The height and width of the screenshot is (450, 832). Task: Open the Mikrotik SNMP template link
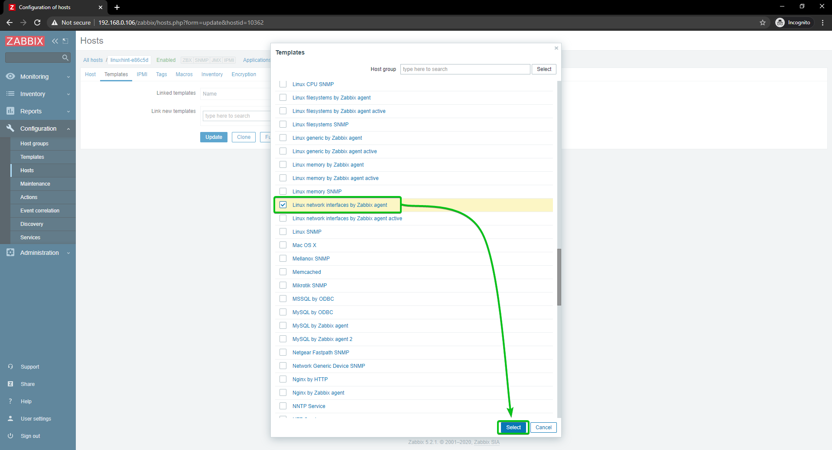(x=309, y=286)
